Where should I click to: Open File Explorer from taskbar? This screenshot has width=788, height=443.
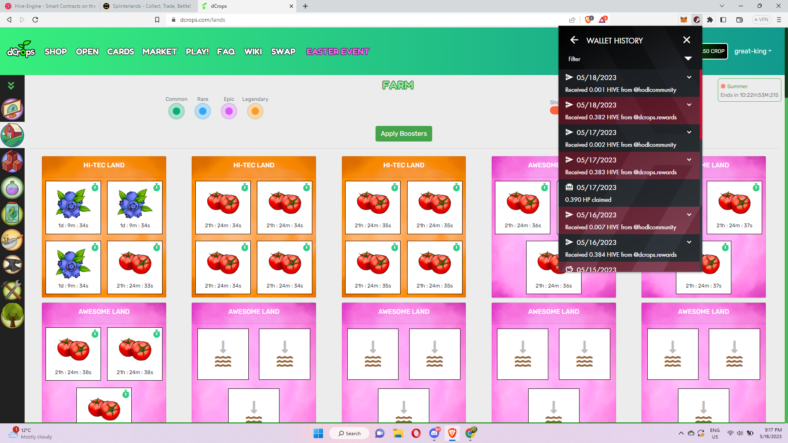point(398,433)
